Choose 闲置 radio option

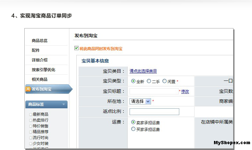164,81
